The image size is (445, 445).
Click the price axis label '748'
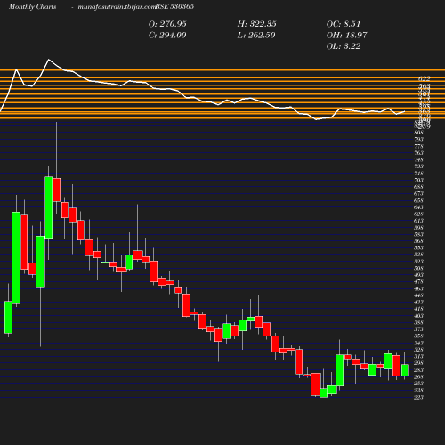(x=418, y=159)
